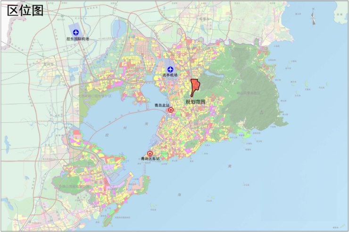Click the north arrow compass symbol
The height and width of the screenshot is (232, 349).
[x=313, y=17]
